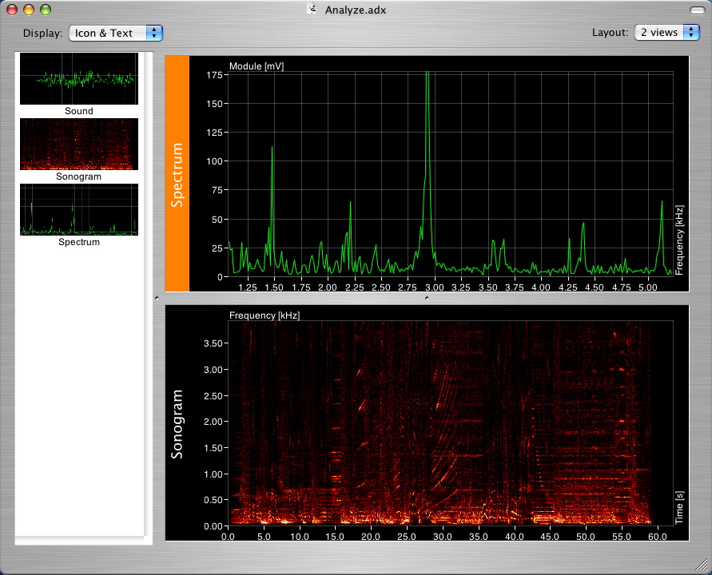Click the Frequency [kHz] label on sonogram

pos(265,315)
